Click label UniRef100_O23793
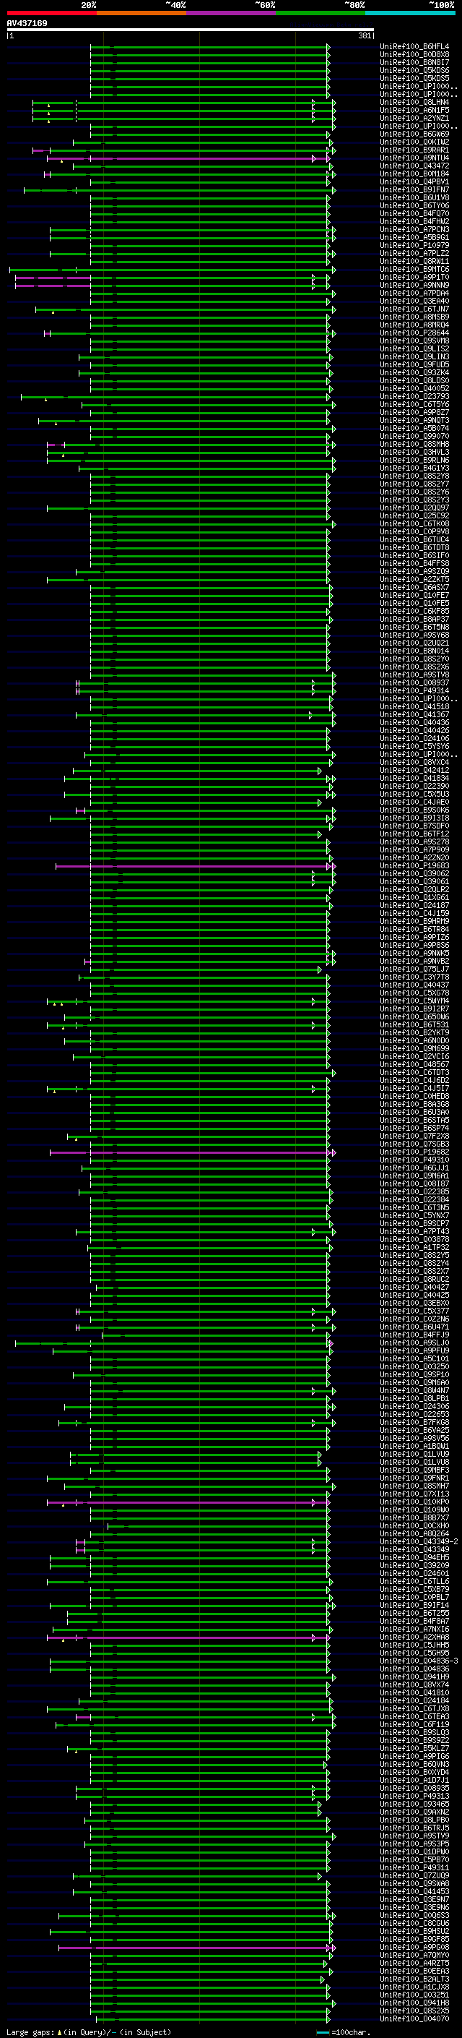The width and height of the screenshot is (462, 2038). point(414,396)
